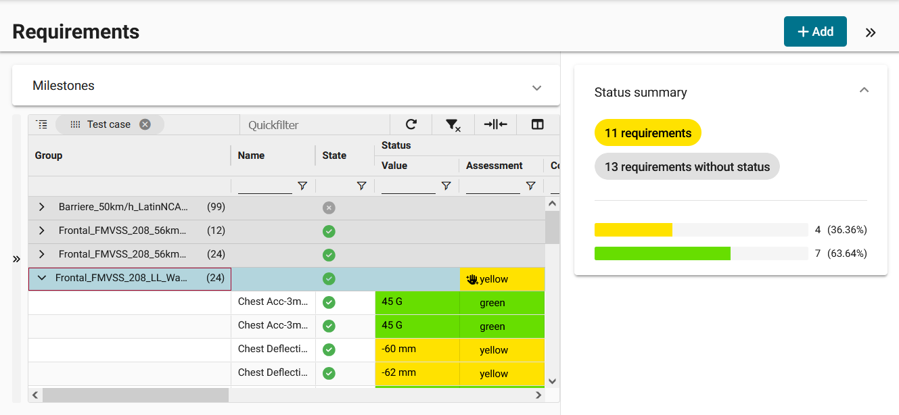
Task: Select the (99) count of Barriere group
Action: pyautogui.click(x=216, y=207)
